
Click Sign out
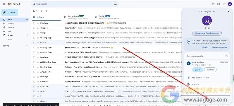point(207,85)
